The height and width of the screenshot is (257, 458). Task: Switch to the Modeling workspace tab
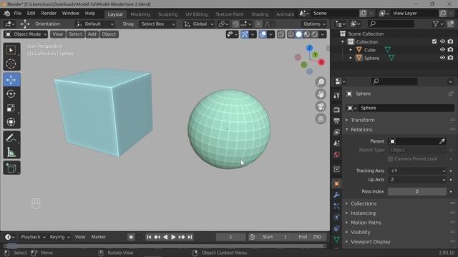140,14
